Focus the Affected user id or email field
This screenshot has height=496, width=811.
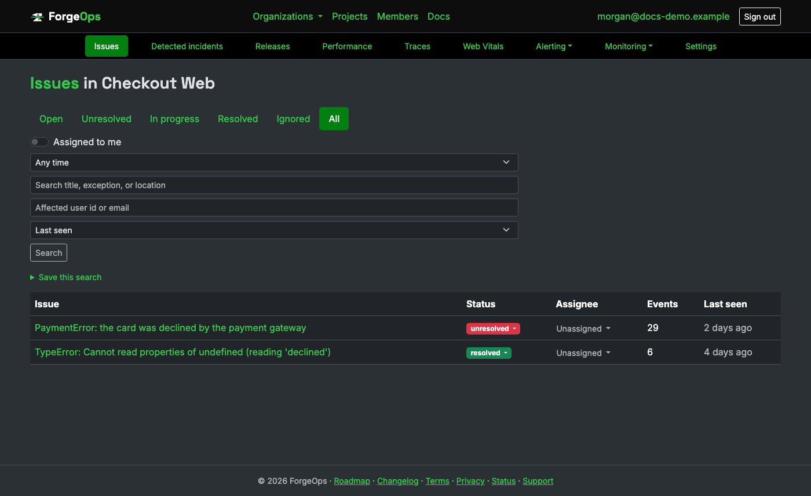coord(274,208)
